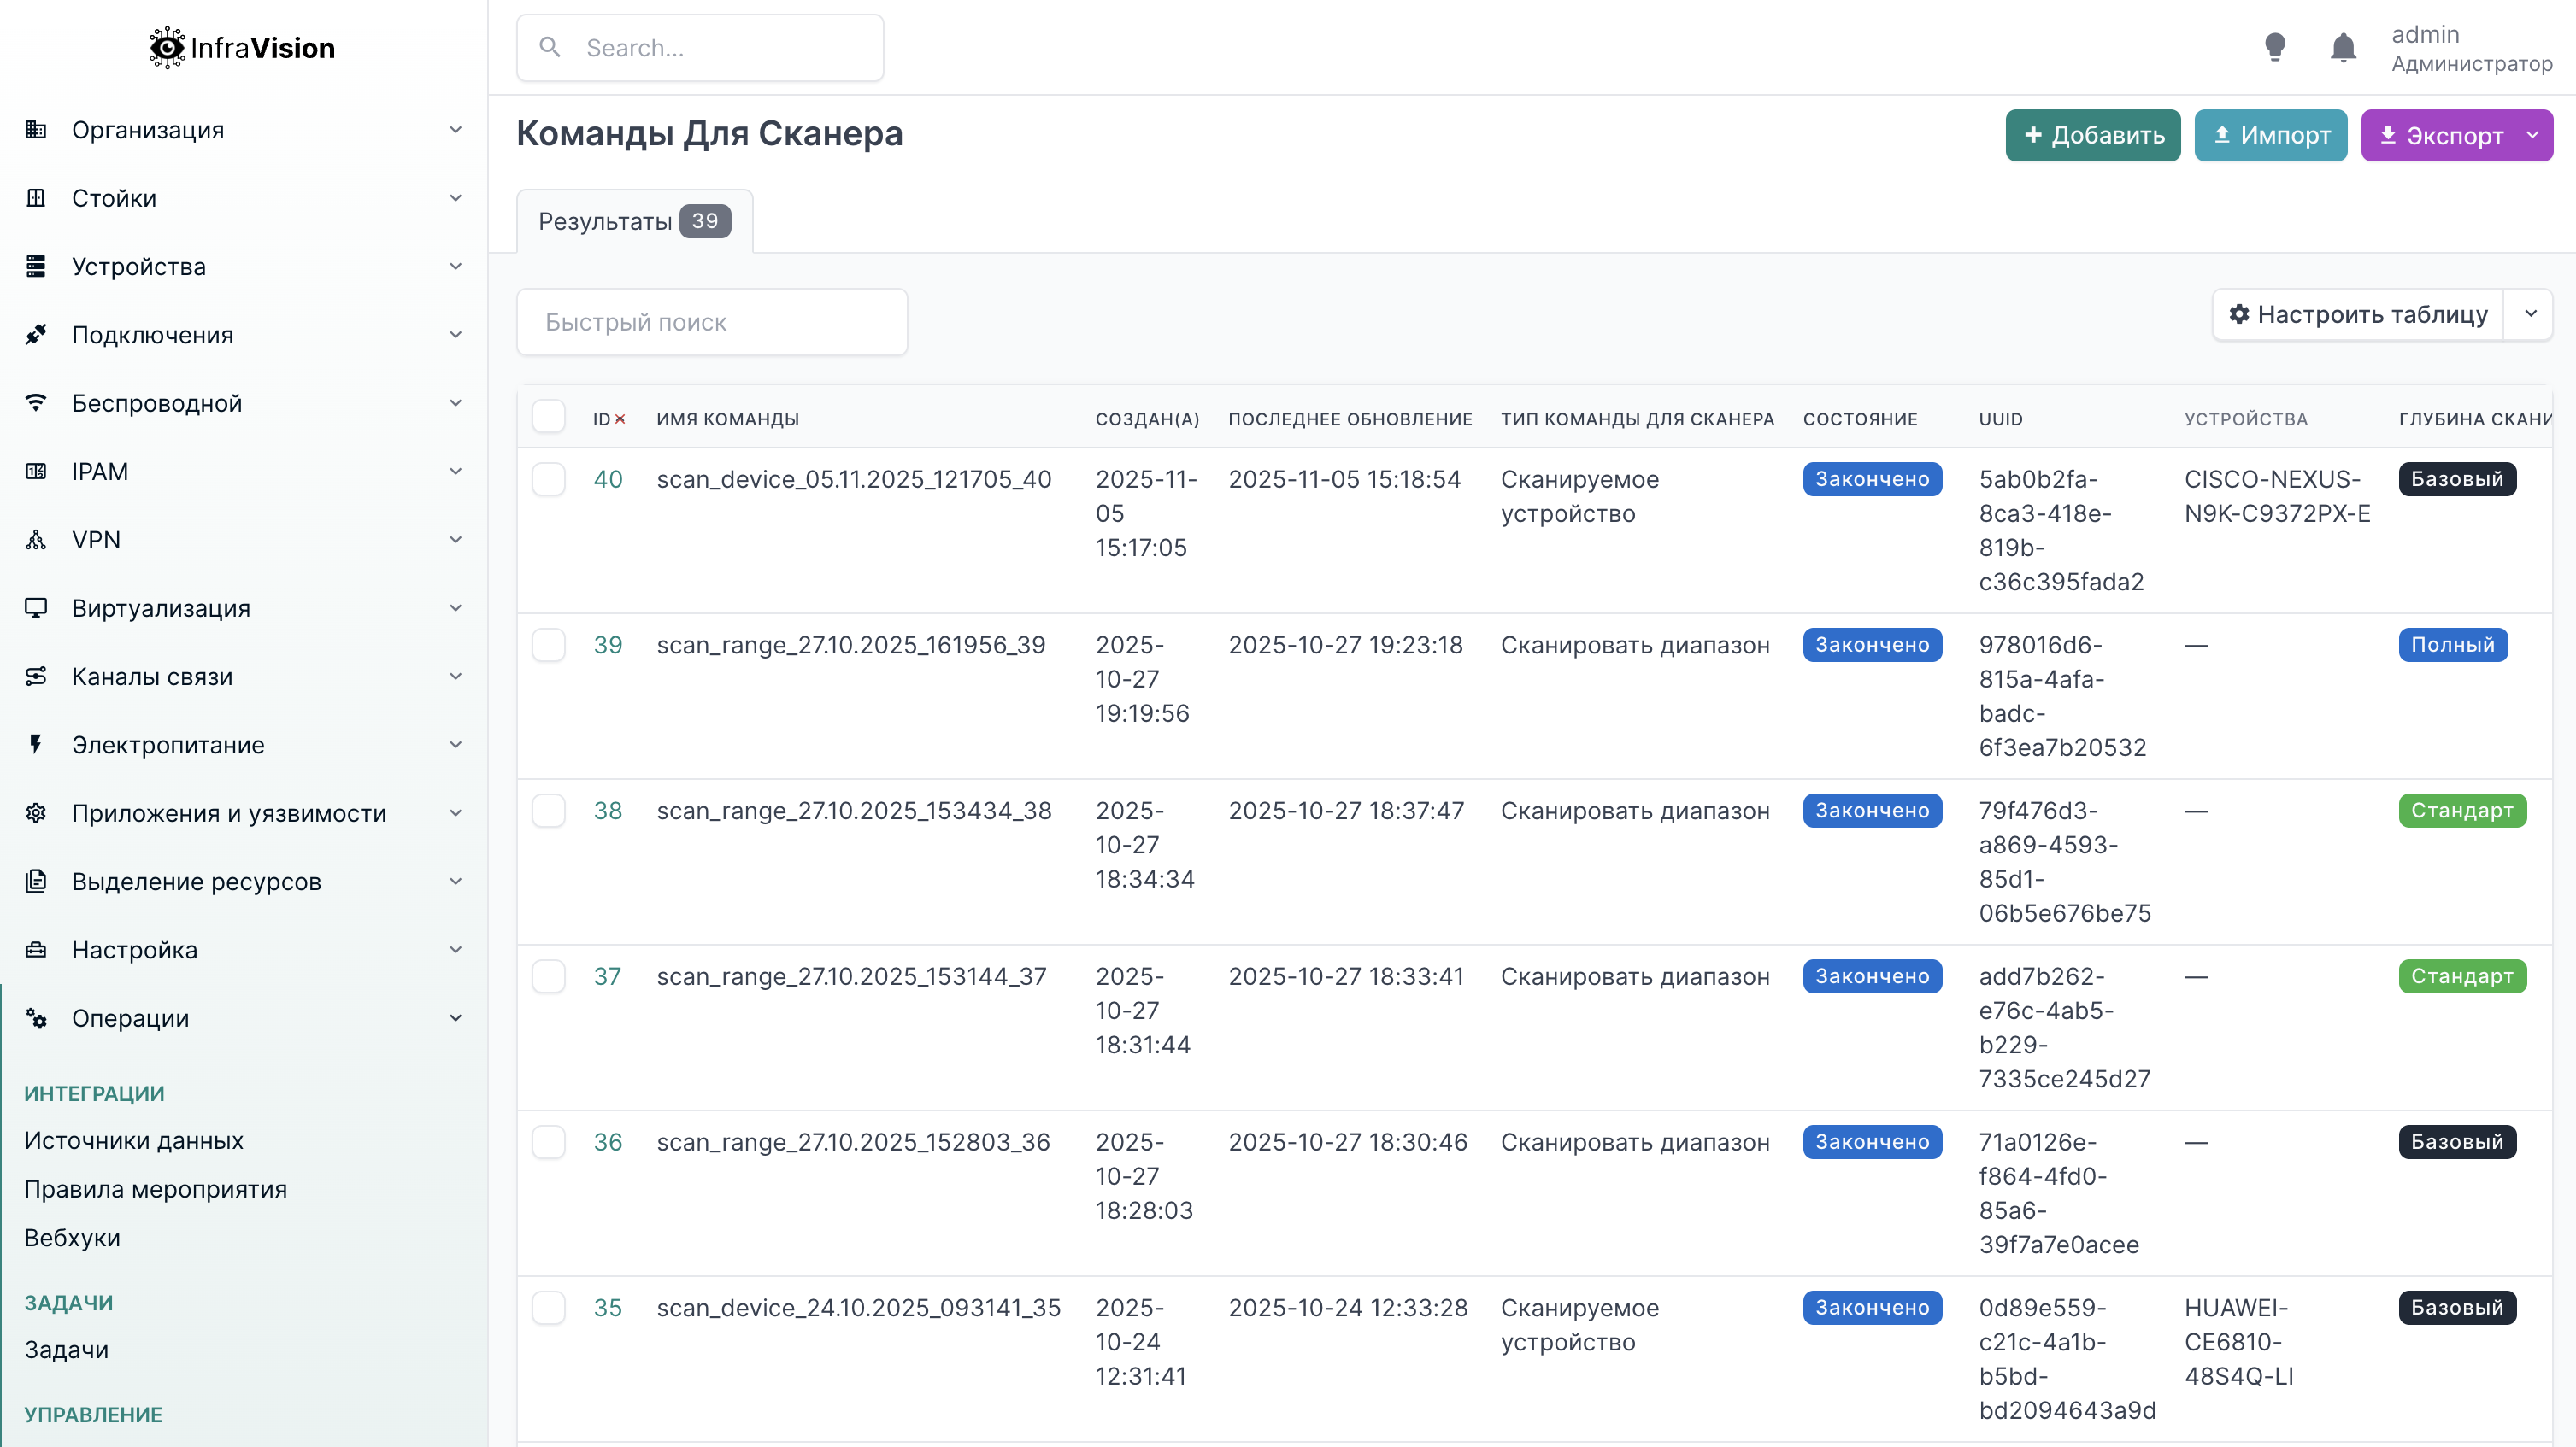This screenshot has width=2576, height=1447.
Task: Click the Закончено status badge in row 40
Action: click(1871, 478)
